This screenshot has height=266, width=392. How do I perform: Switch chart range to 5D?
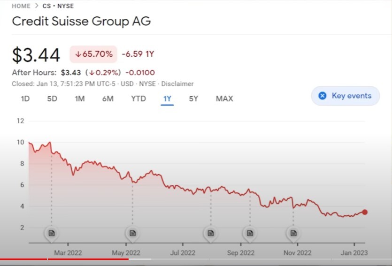[52, 99]
